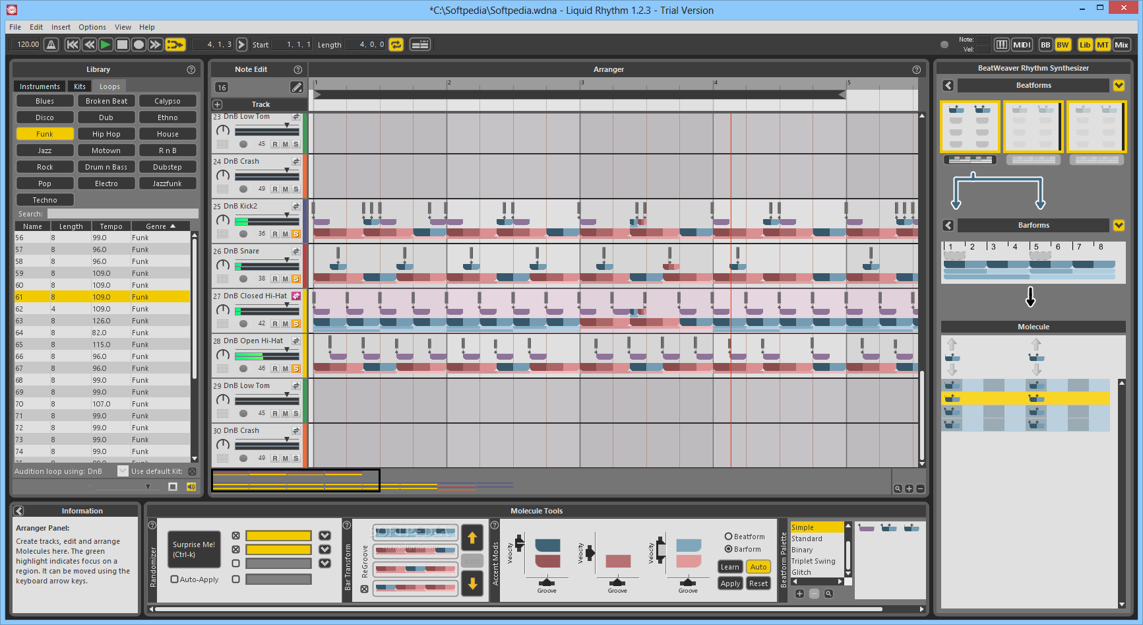Screen dimensions: 1143x625
Task: Open the Library panel help icon
Action: point(191,69)
